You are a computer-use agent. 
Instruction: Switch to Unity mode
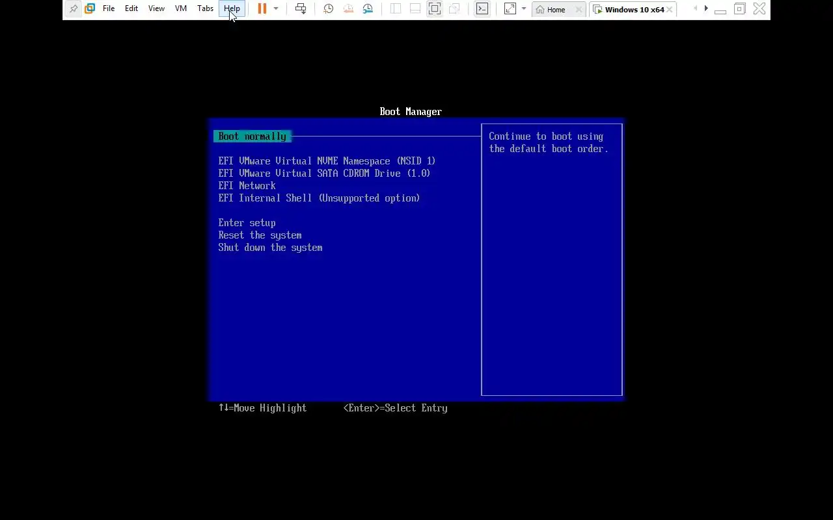(454, 9)
